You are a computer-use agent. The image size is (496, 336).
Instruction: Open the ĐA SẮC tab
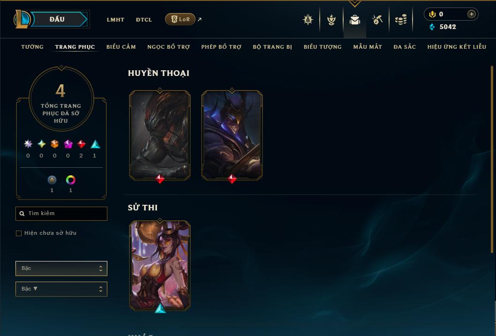click(x=405, y=47)
